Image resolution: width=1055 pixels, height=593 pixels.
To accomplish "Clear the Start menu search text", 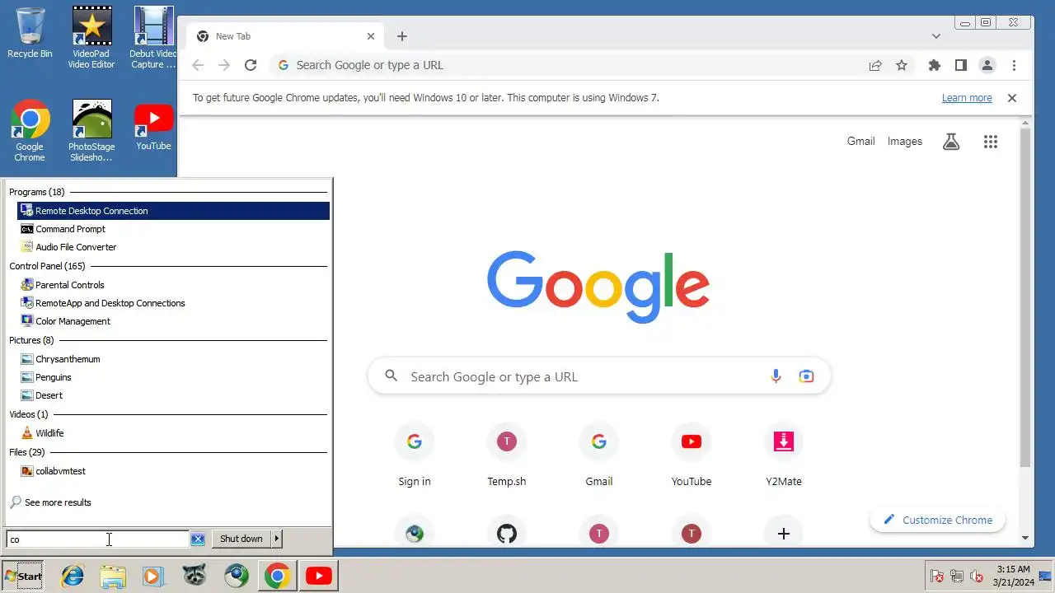I will click(x=198, y=539).
